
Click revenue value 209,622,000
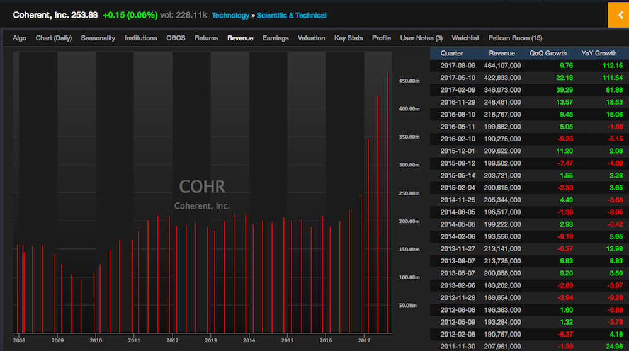pos(502,151)
